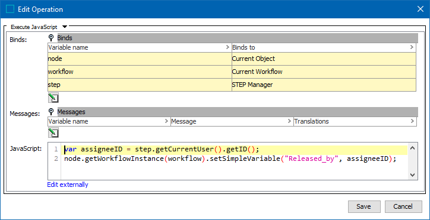Select the node variable row

[x=232, y=59]
